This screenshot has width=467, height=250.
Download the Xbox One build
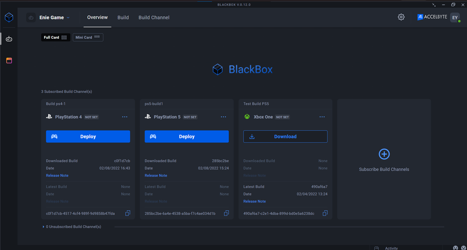pos(285,136)
